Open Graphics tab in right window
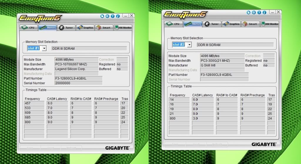 pyautogui.click(x=231, y=24)
